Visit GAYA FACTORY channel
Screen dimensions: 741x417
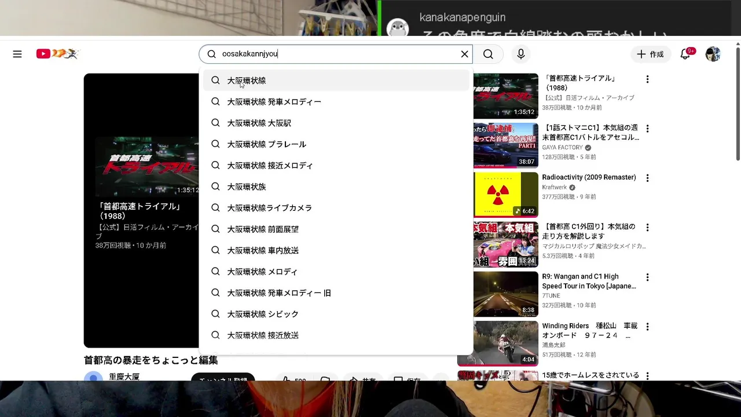563,148
